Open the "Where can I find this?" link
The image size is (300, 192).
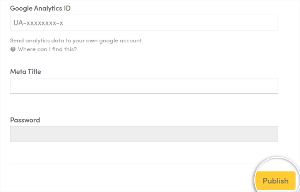(47, 49)
